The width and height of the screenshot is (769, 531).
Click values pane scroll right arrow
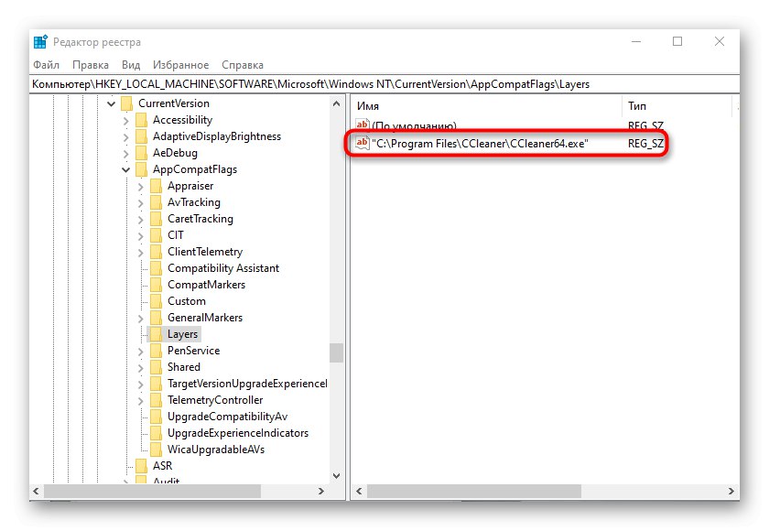point(731,491)
